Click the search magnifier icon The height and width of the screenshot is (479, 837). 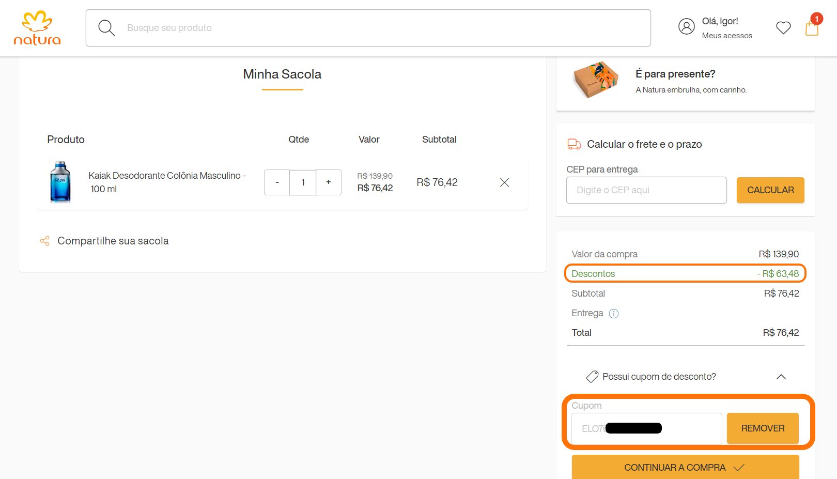tap(106, 28)
